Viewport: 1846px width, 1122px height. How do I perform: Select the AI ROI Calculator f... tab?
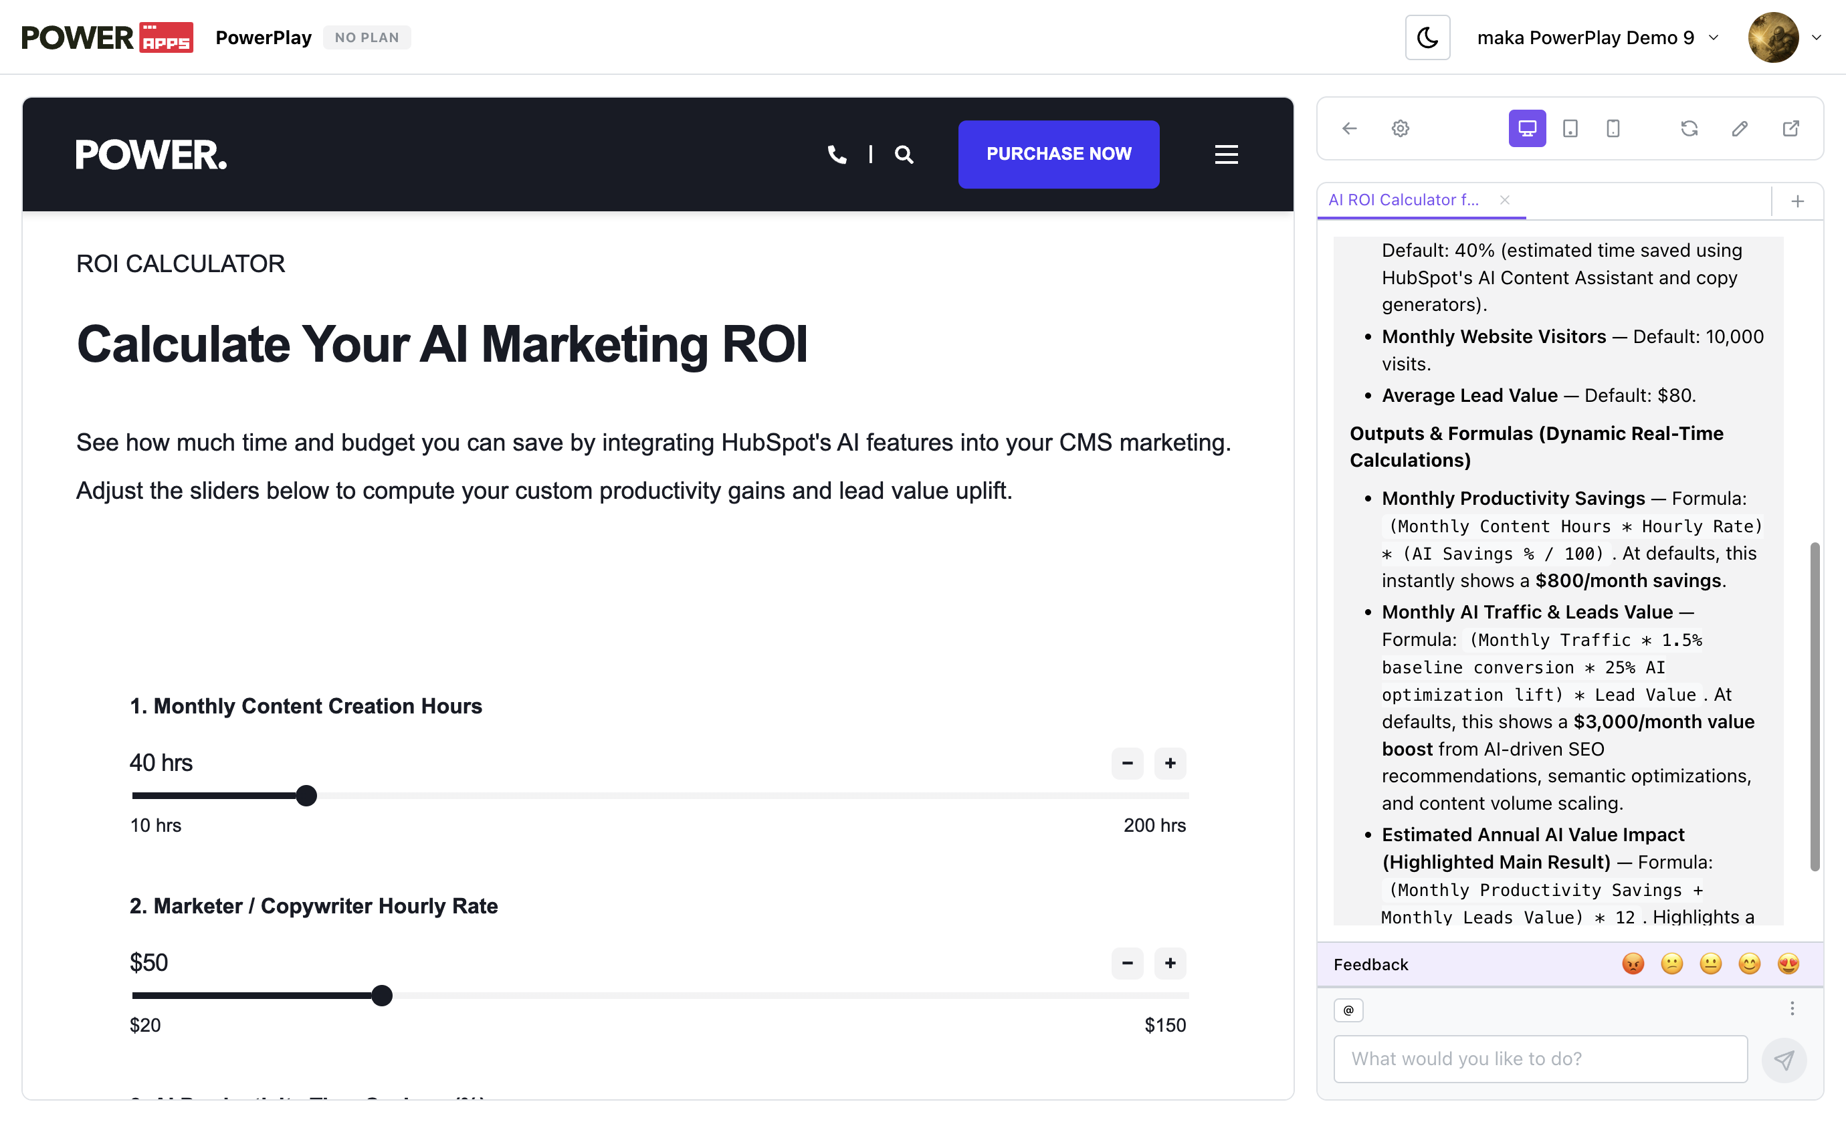[x=1403, y=200]
